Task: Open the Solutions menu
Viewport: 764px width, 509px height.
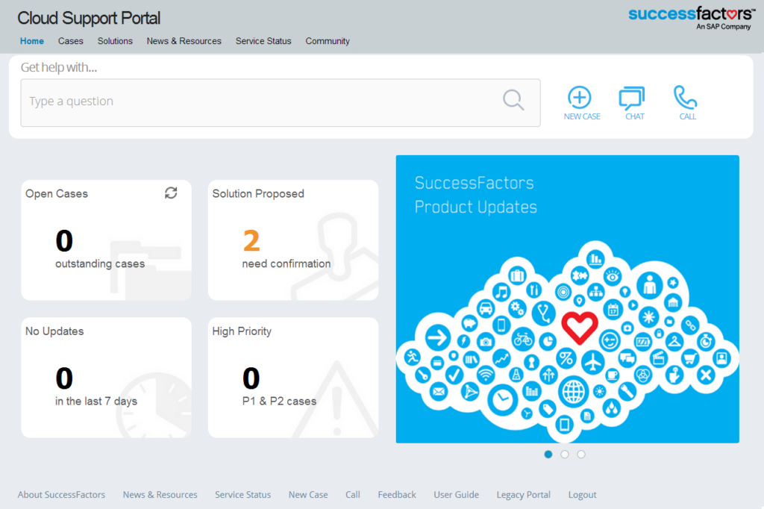Action: pyautogui.click(x=115, y=41)
